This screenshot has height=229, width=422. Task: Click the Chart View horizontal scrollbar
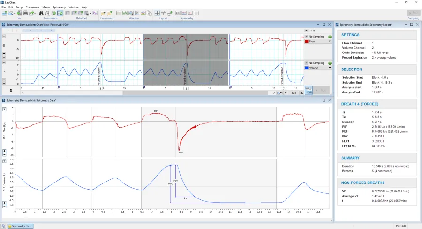coord(141,92)
